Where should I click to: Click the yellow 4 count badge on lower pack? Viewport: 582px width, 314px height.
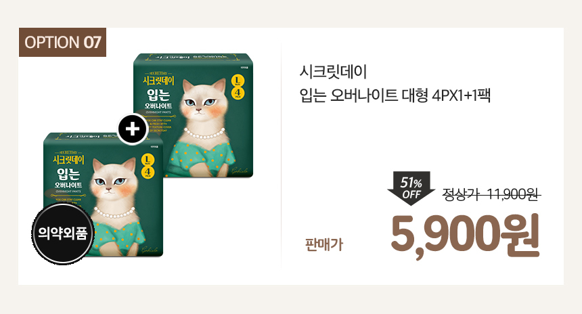[148, 173]
